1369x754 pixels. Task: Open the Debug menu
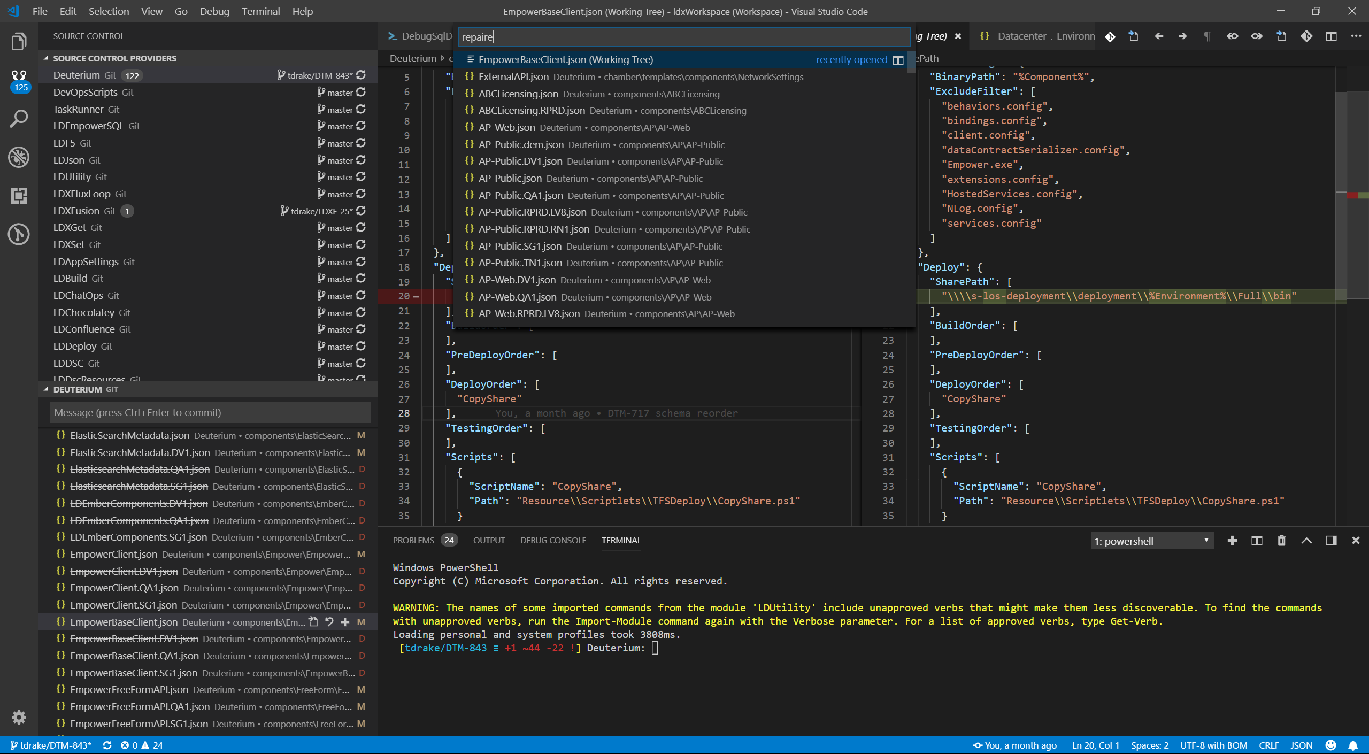(214, 11)
